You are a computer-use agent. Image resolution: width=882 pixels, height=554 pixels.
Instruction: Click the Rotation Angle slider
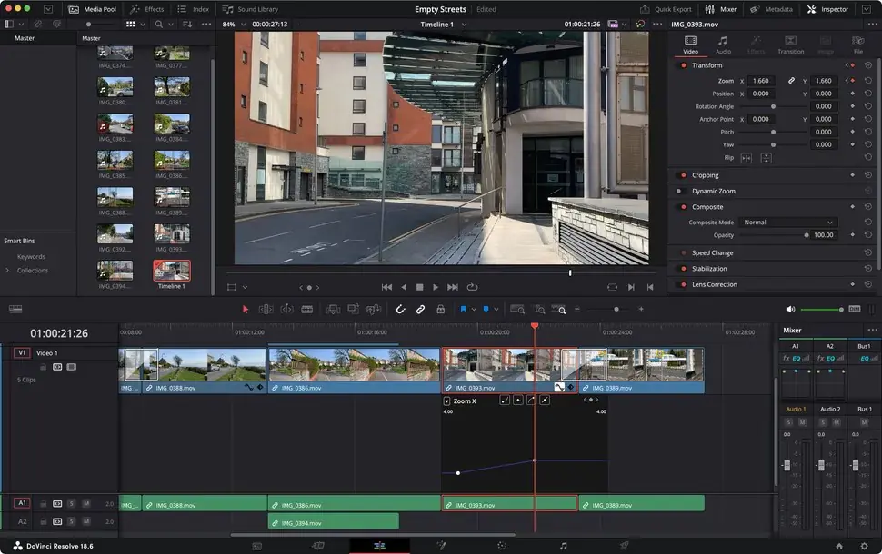click(773, 106)
